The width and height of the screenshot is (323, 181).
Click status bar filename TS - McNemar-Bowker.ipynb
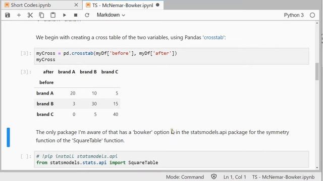point(284,177)
